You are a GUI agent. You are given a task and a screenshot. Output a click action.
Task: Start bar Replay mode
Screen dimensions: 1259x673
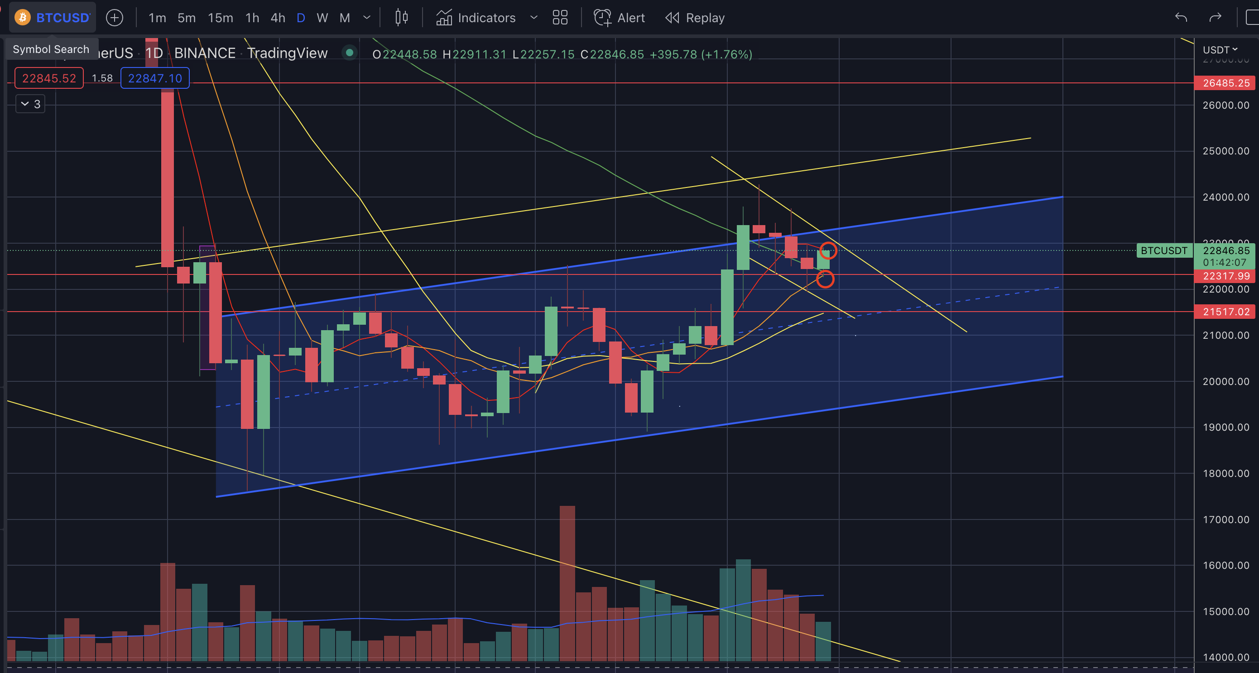[695, 18]
